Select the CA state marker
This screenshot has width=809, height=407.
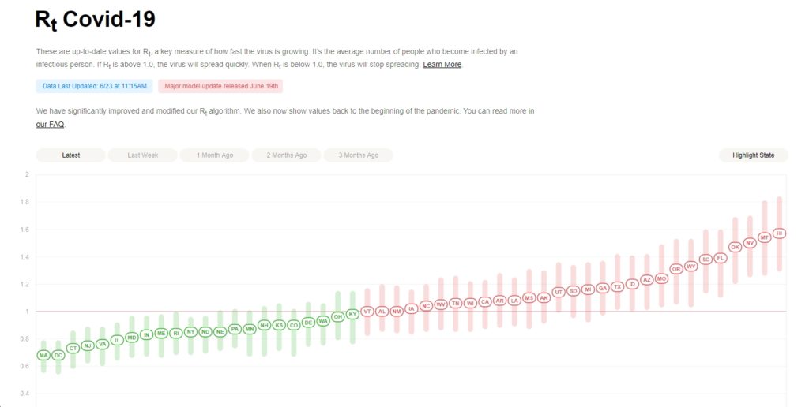tap(484, 302)
